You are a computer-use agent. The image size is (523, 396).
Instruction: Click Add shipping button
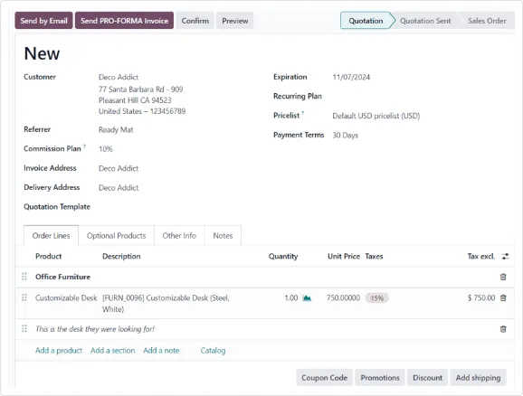pyautogui.click(x=478, y=378)
